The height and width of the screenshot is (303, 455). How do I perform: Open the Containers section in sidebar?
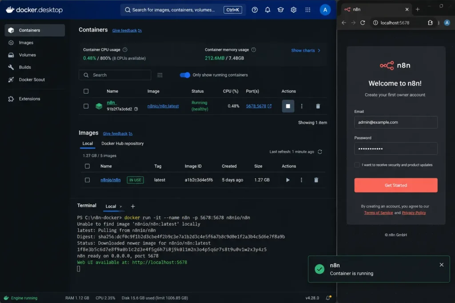tap(35, 30)
